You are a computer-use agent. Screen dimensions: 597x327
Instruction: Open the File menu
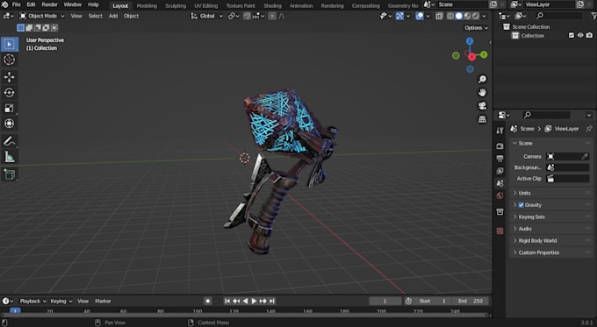tap(17, 4)
